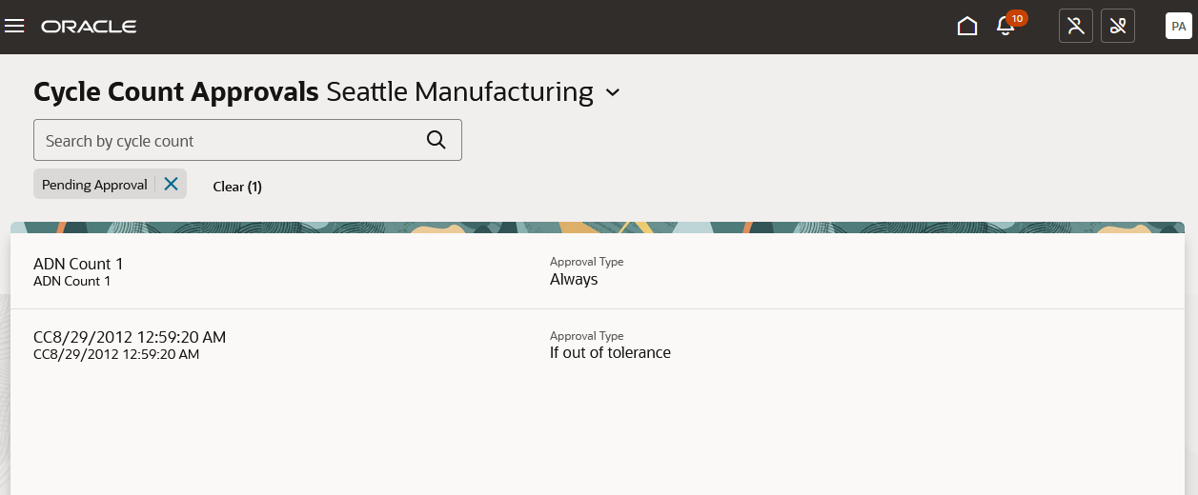1198x495 pixels.
Task: Click the Cycle Count Approvals page heading
Action: tap(176, 92)
